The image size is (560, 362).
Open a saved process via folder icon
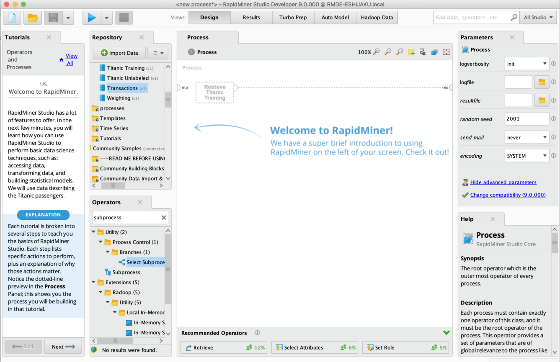click(31, 17)
